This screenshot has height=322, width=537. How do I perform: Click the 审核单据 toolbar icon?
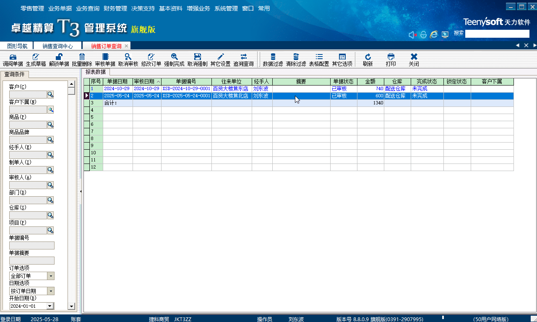pos(105,57)
